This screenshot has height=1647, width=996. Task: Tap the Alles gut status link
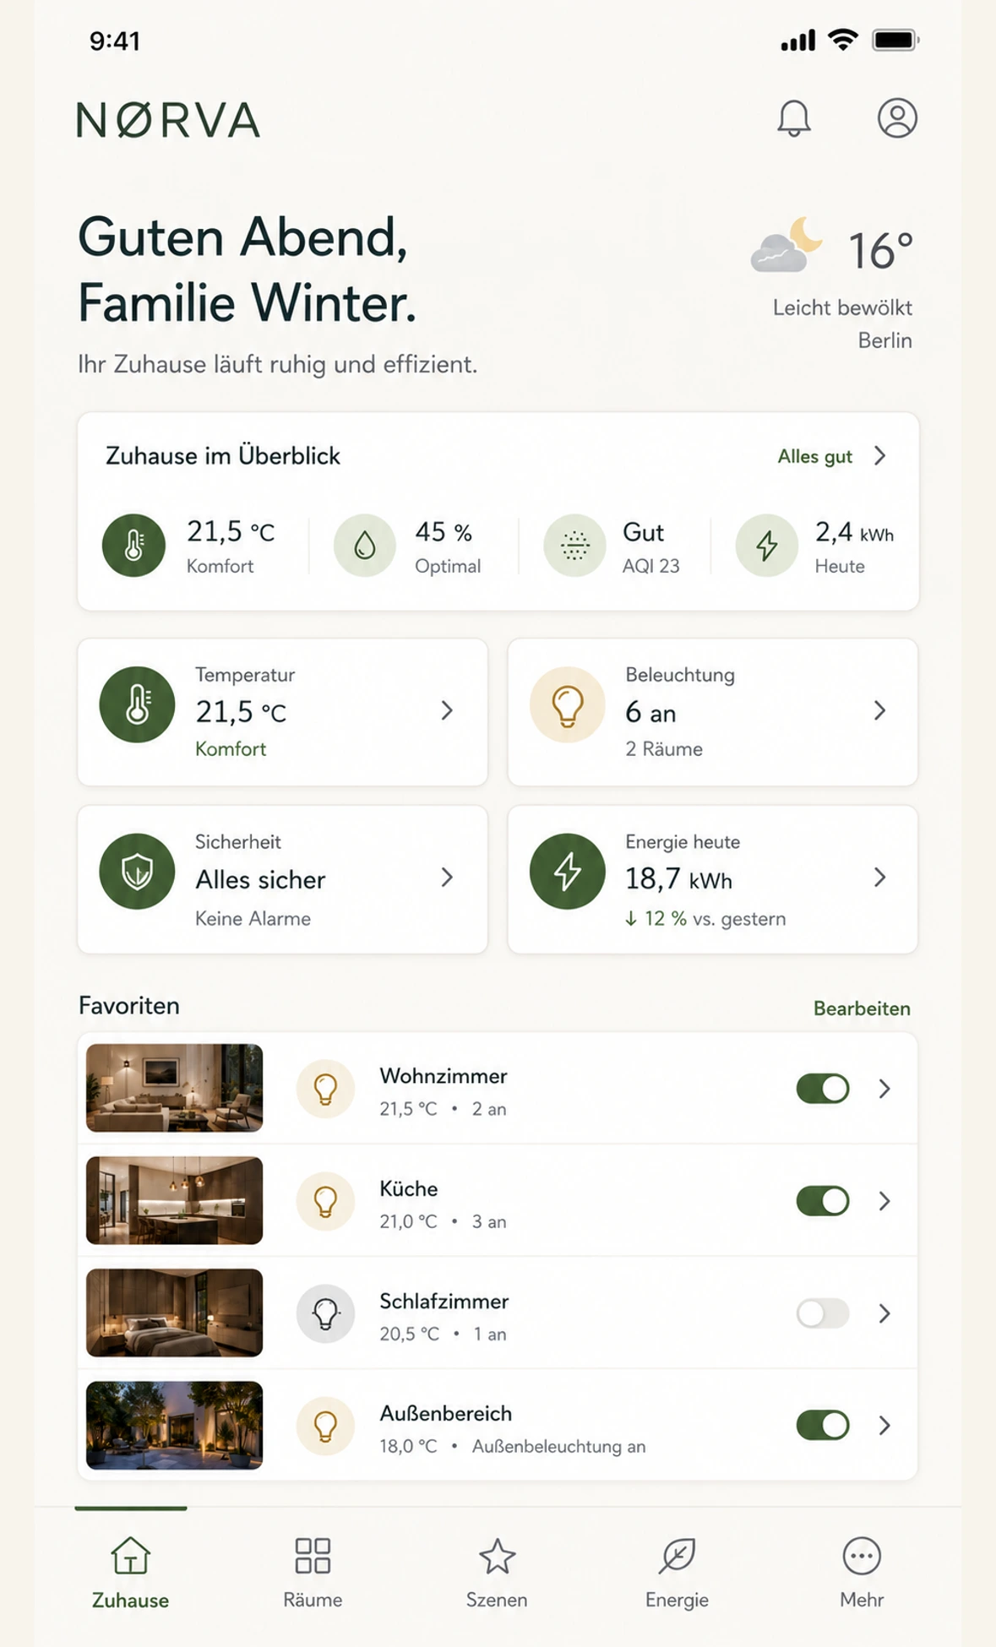[815, 457]
